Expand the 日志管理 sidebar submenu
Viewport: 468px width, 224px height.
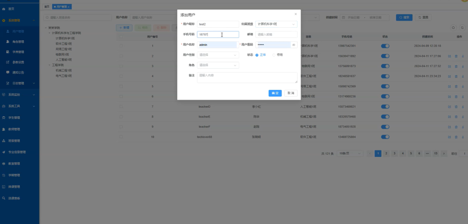[34, 83]
